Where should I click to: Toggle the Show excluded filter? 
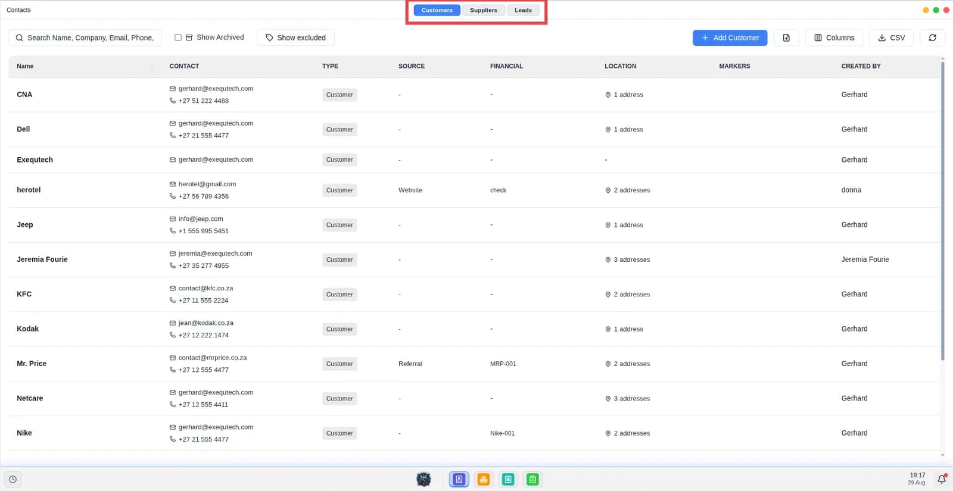pyautogui.click(x=295, y=37)
